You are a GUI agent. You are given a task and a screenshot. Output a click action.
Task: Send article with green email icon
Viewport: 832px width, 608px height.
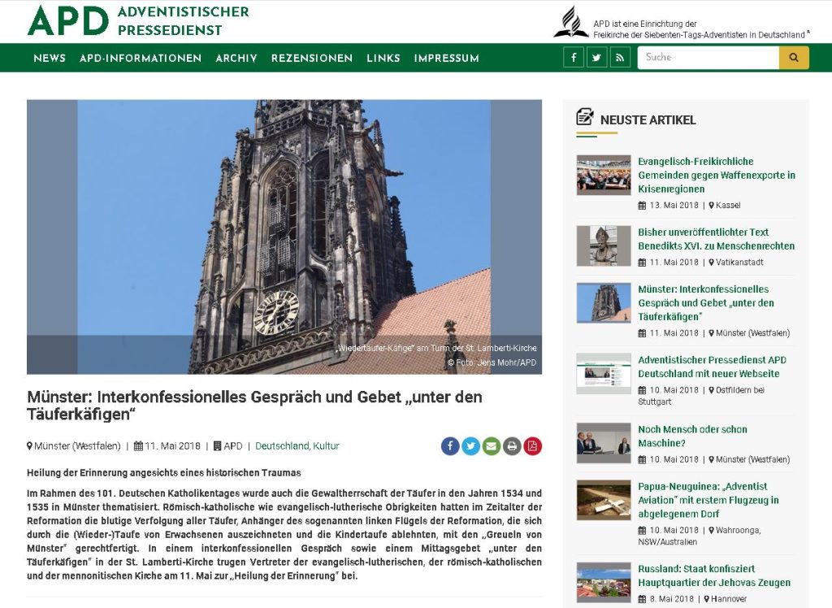[x=492, y=446]
